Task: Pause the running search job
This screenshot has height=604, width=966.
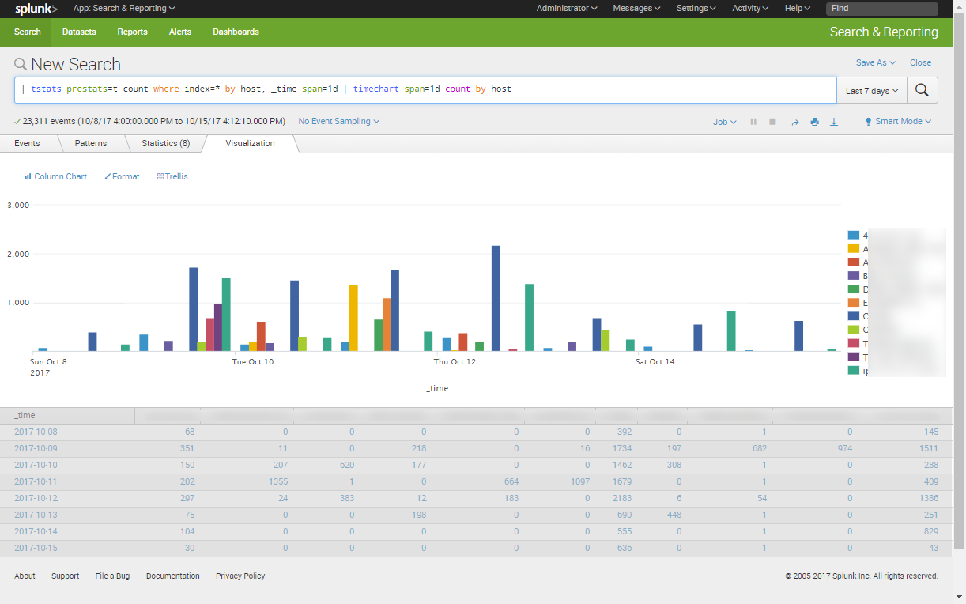Action: coord(753,121)
